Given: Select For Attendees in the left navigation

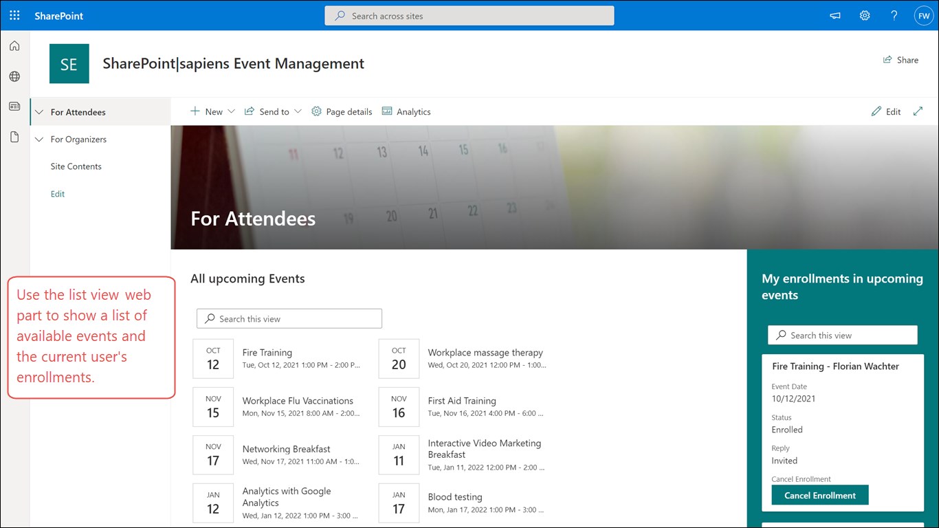Looking at the screenshot, I should click(78, 112).
